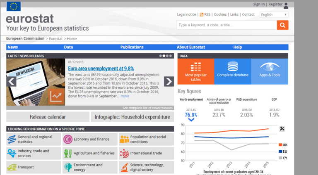
Task: Open Complete database tile
Action: click(233, 71)
